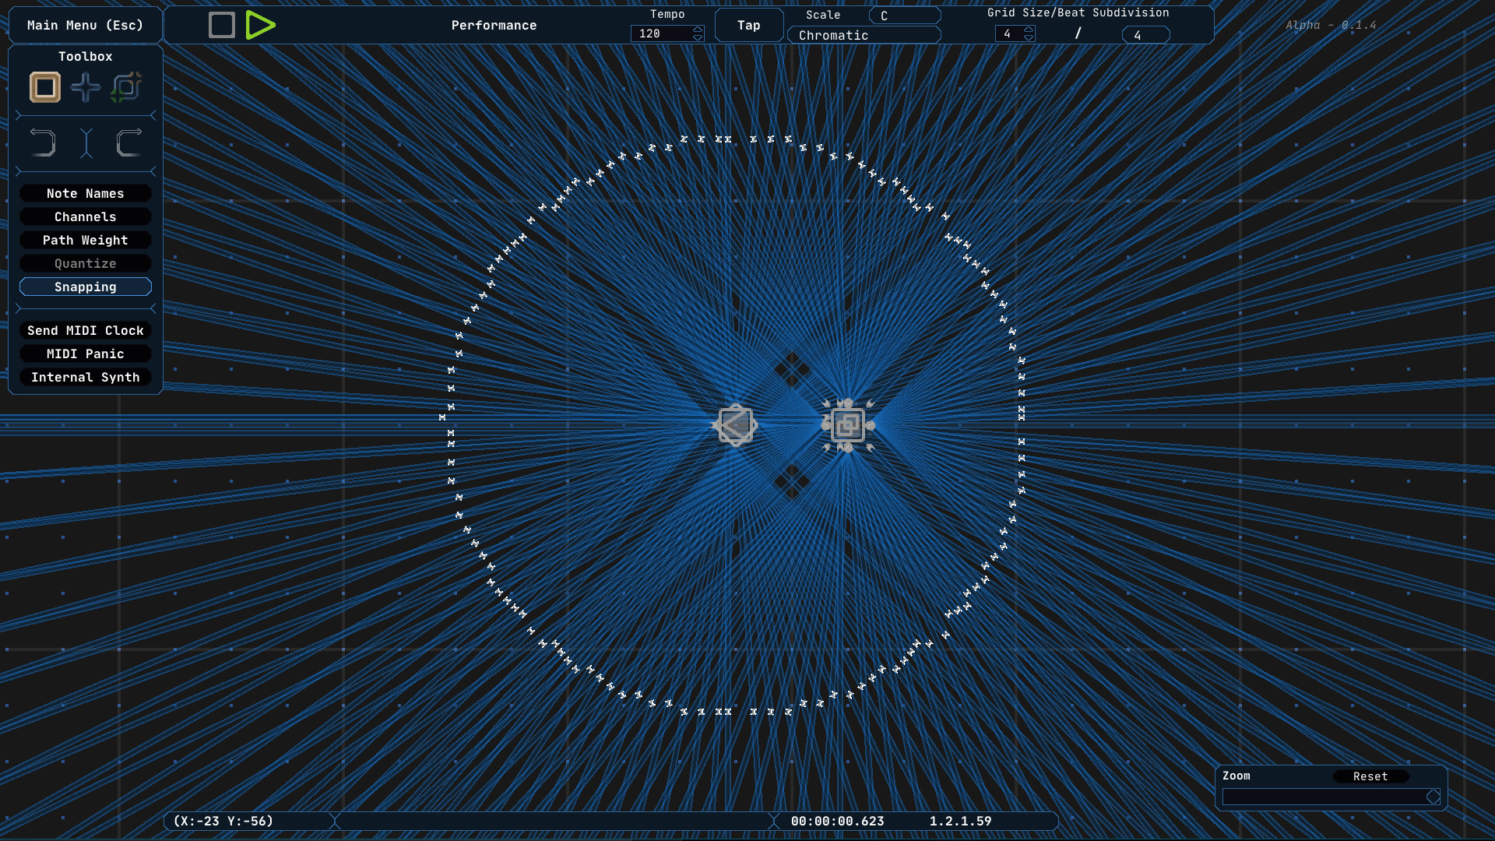The height and width of the screenshot is (841, 1495).
Task: Edit the Tempo value field showing 120
Action: tap(661, 33)
